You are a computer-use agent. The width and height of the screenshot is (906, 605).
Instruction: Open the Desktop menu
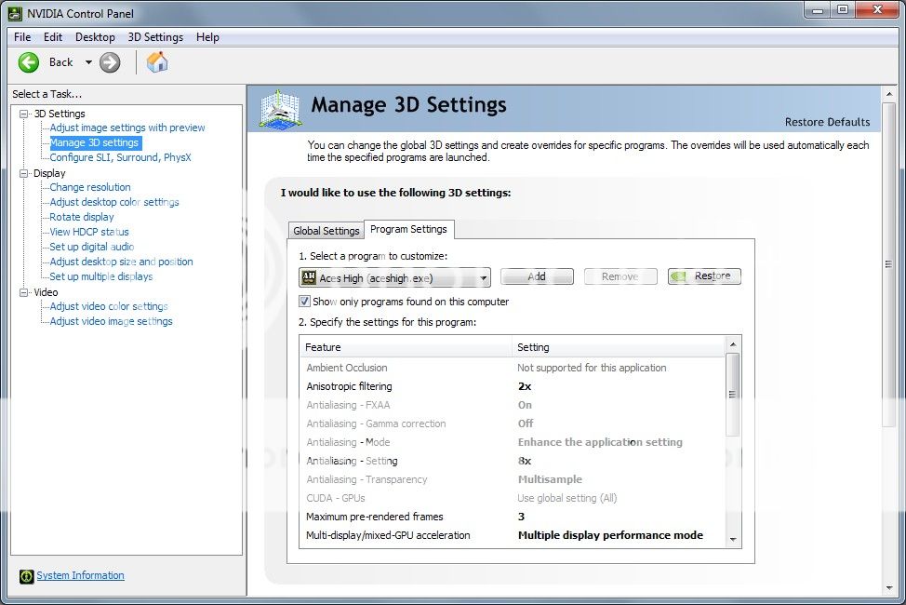(95, 37)
